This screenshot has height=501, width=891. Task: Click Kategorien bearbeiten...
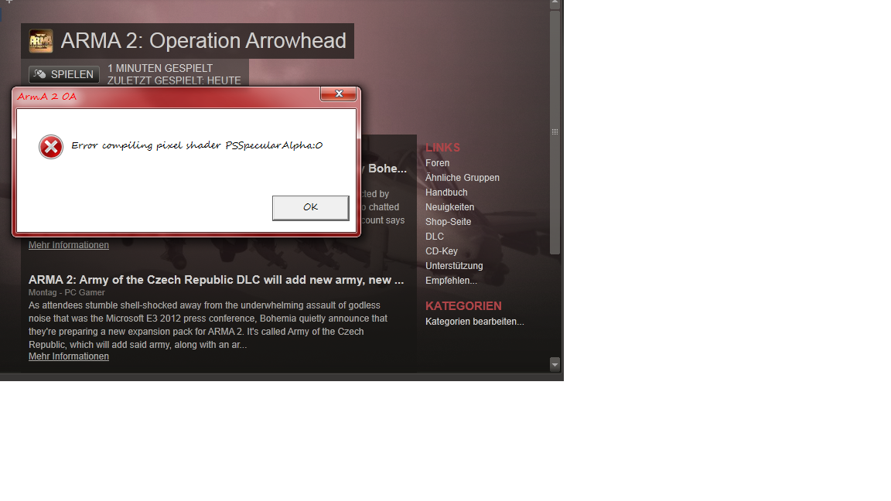474,322
